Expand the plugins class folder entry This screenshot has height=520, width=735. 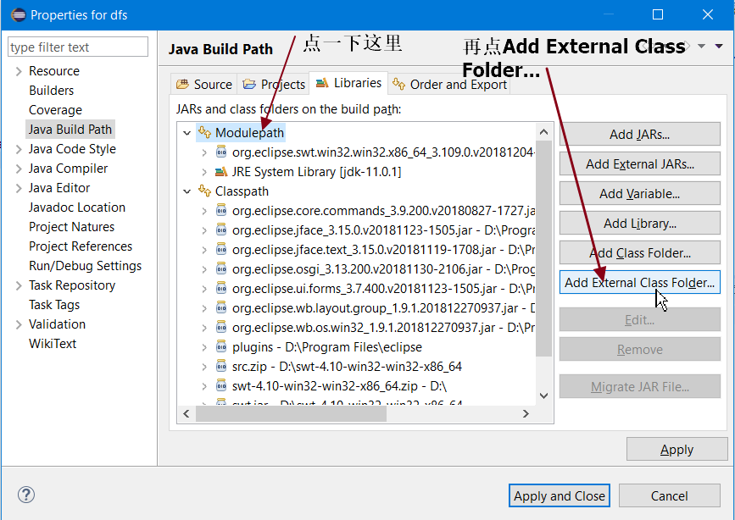[204, 347]
